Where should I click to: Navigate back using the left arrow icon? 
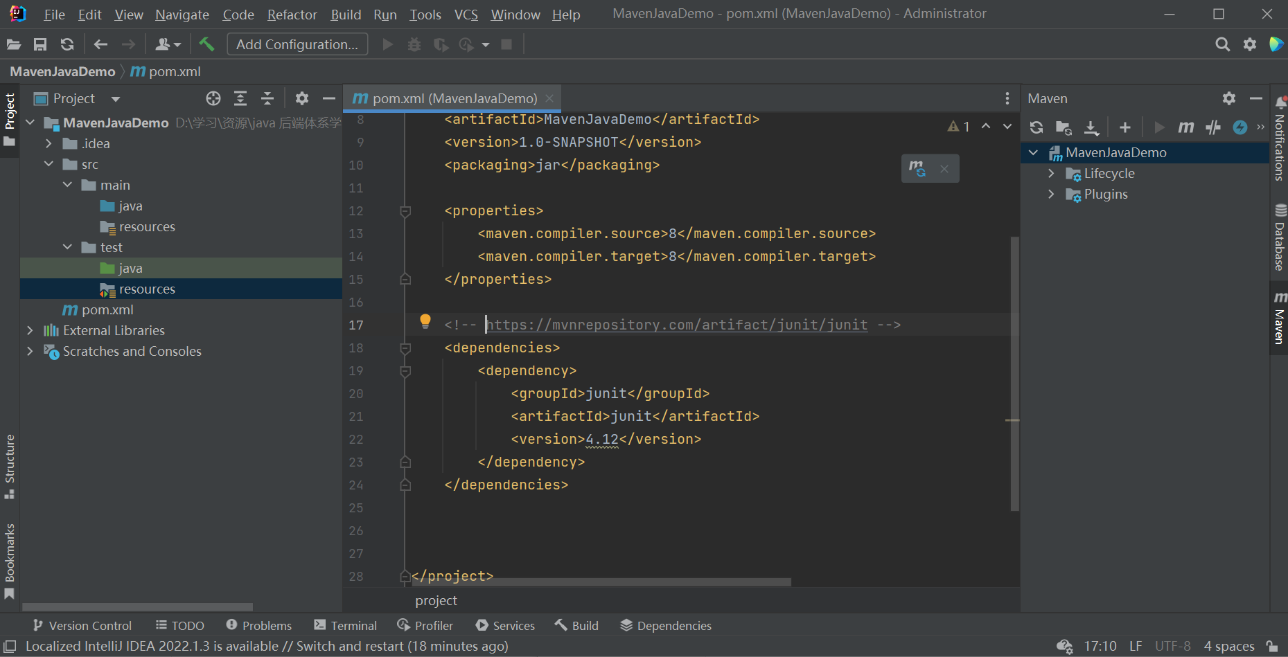pos(100,44)
